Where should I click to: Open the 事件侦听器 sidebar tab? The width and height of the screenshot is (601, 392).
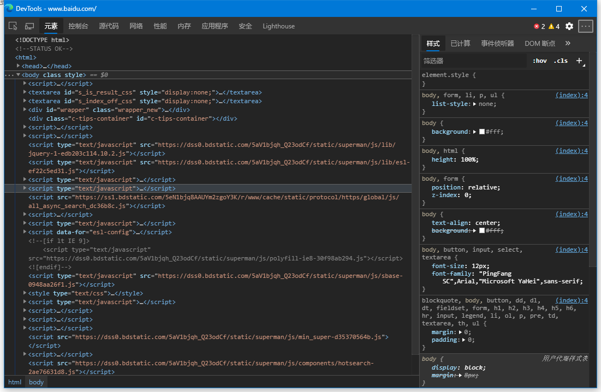point(497,43)
